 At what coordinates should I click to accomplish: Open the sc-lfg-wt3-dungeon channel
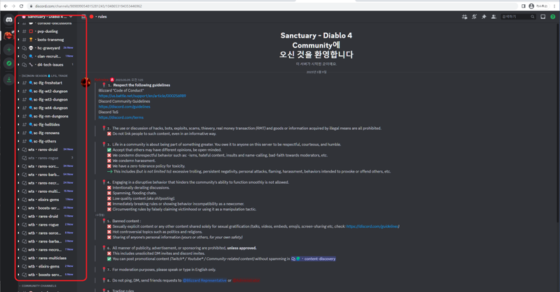(46, 99)
